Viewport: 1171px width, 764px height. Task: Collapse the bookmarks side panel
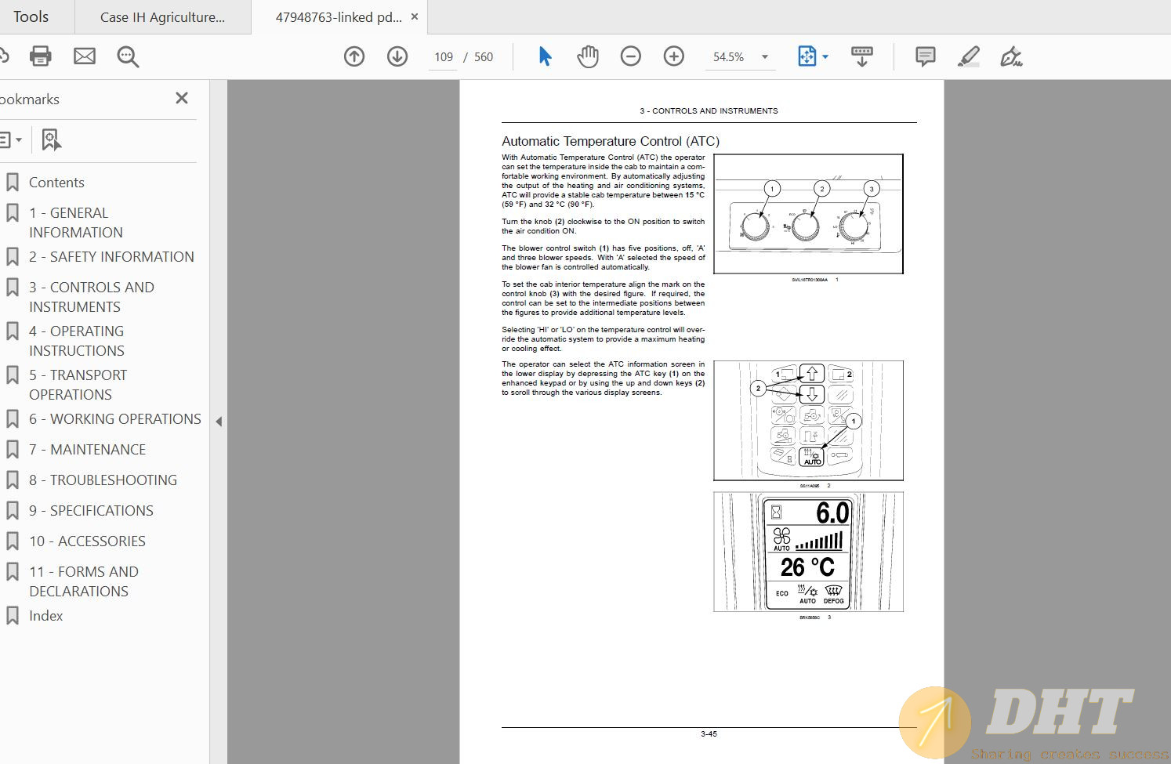tap(219, 422)
